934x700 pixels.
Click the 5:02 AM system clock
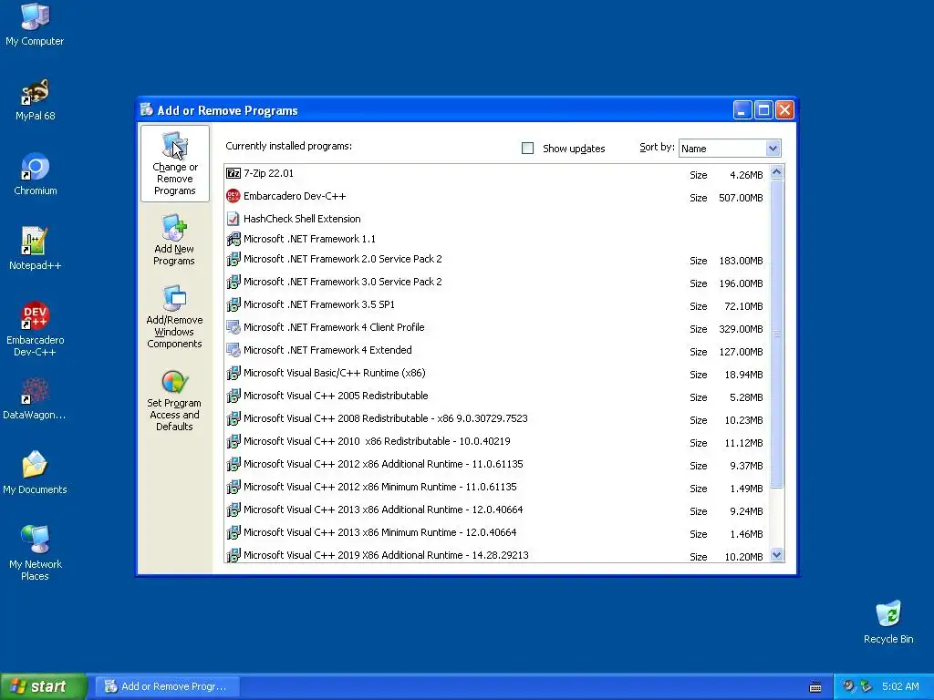pos(900,686)
